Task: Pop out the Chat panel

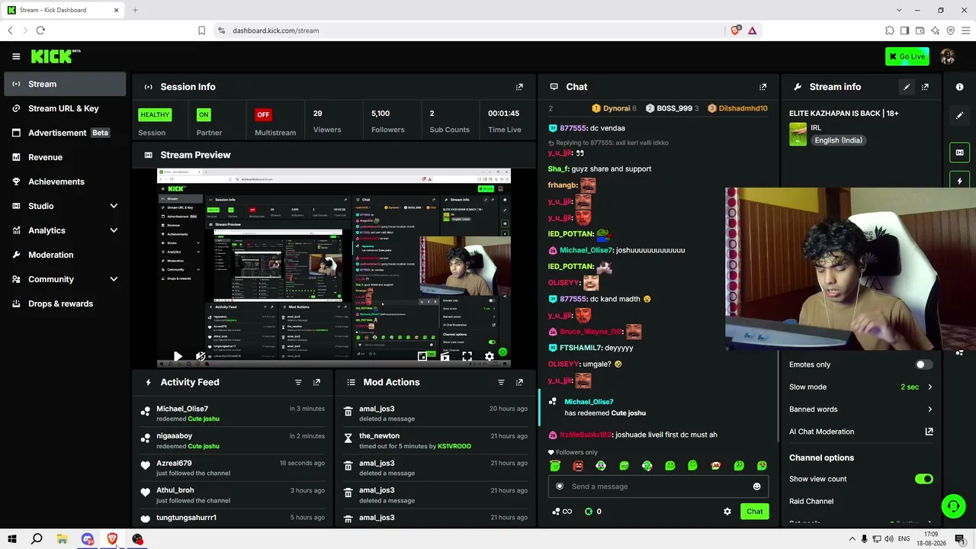Action: (762, 87)
